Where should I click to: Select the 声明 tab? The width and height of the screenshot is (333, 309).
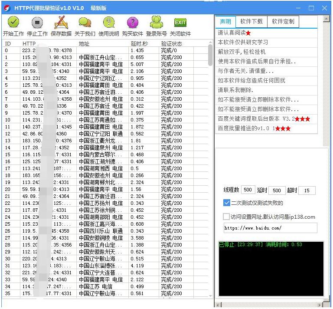click(225, 21)
